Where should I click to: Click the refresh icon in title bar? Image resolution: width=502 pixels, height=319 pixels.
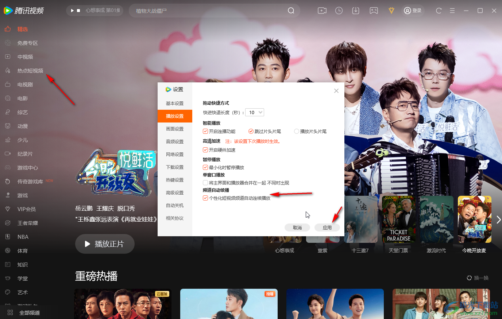(x=439, y=11)
